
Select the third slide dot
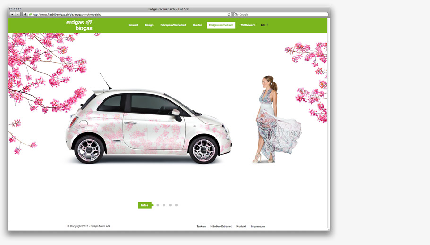170,205
